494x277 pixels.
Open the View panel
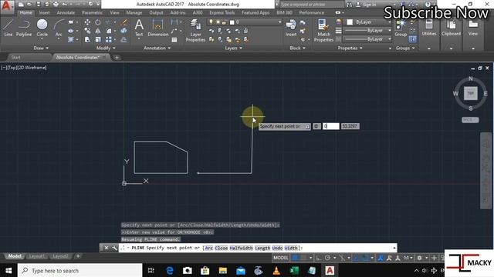(x=473, y=28)
